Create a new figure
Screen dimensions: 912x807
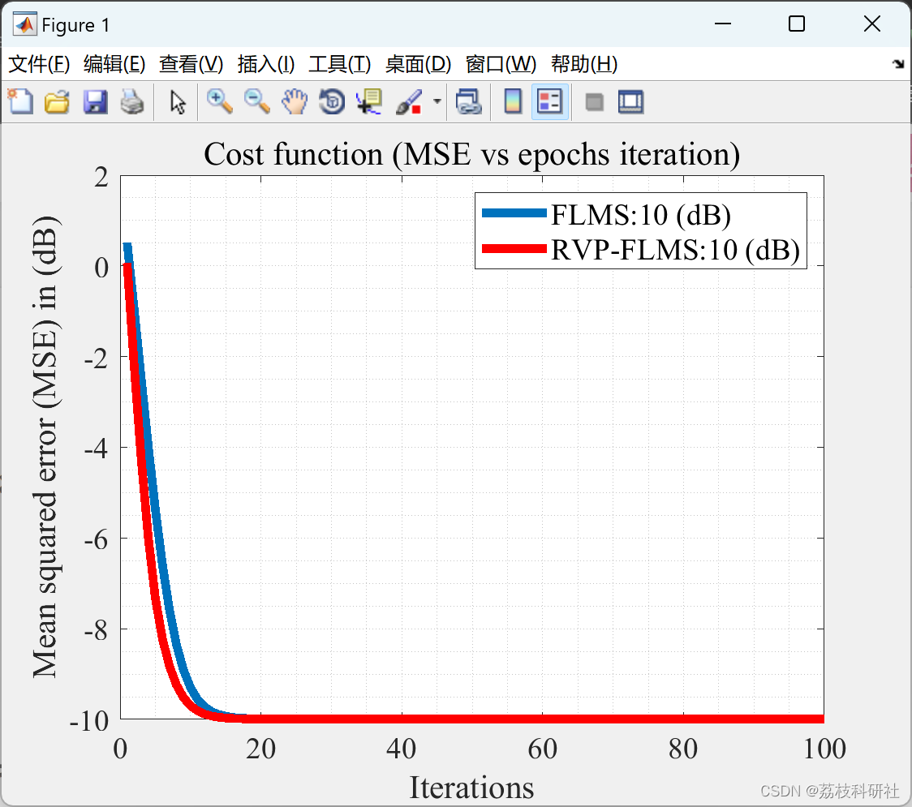point(20,101)
